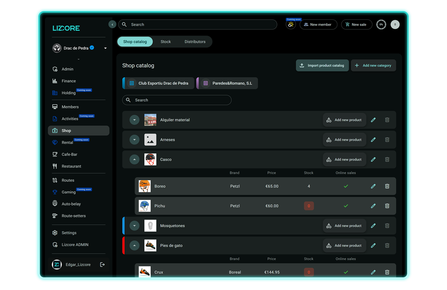Viewport: 447px width, 290px height.
Task: Click the pencil edit icon for Boreo
Action: (373, 186)
